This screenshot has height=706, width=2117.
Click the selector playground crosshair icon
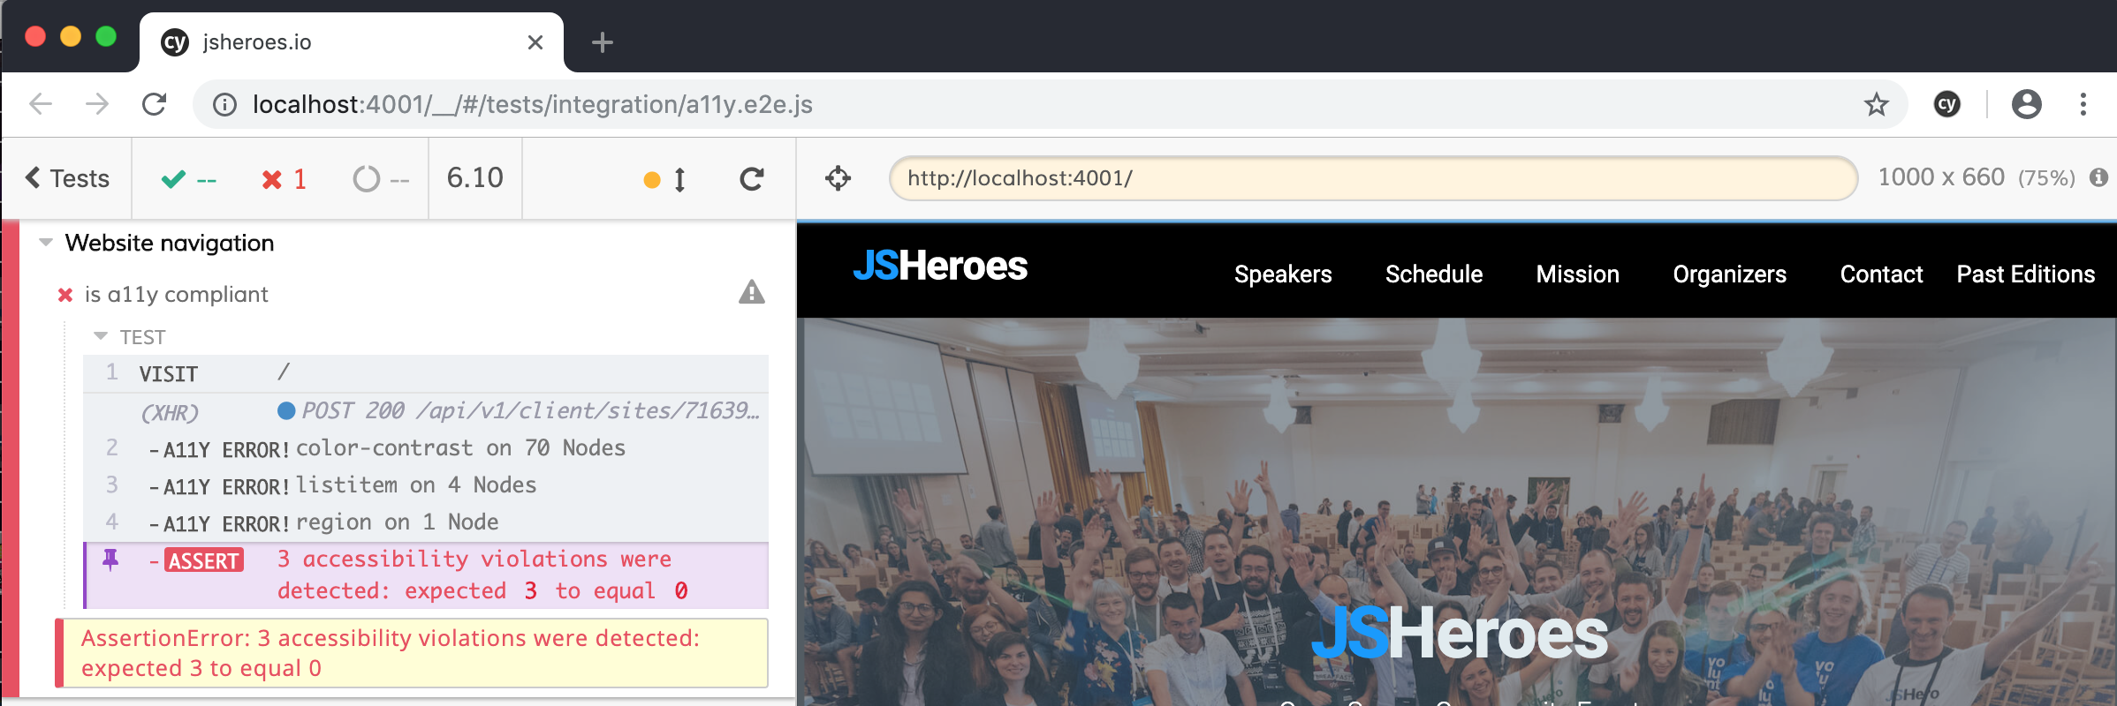pyautogui.click(x=838, y=179)
